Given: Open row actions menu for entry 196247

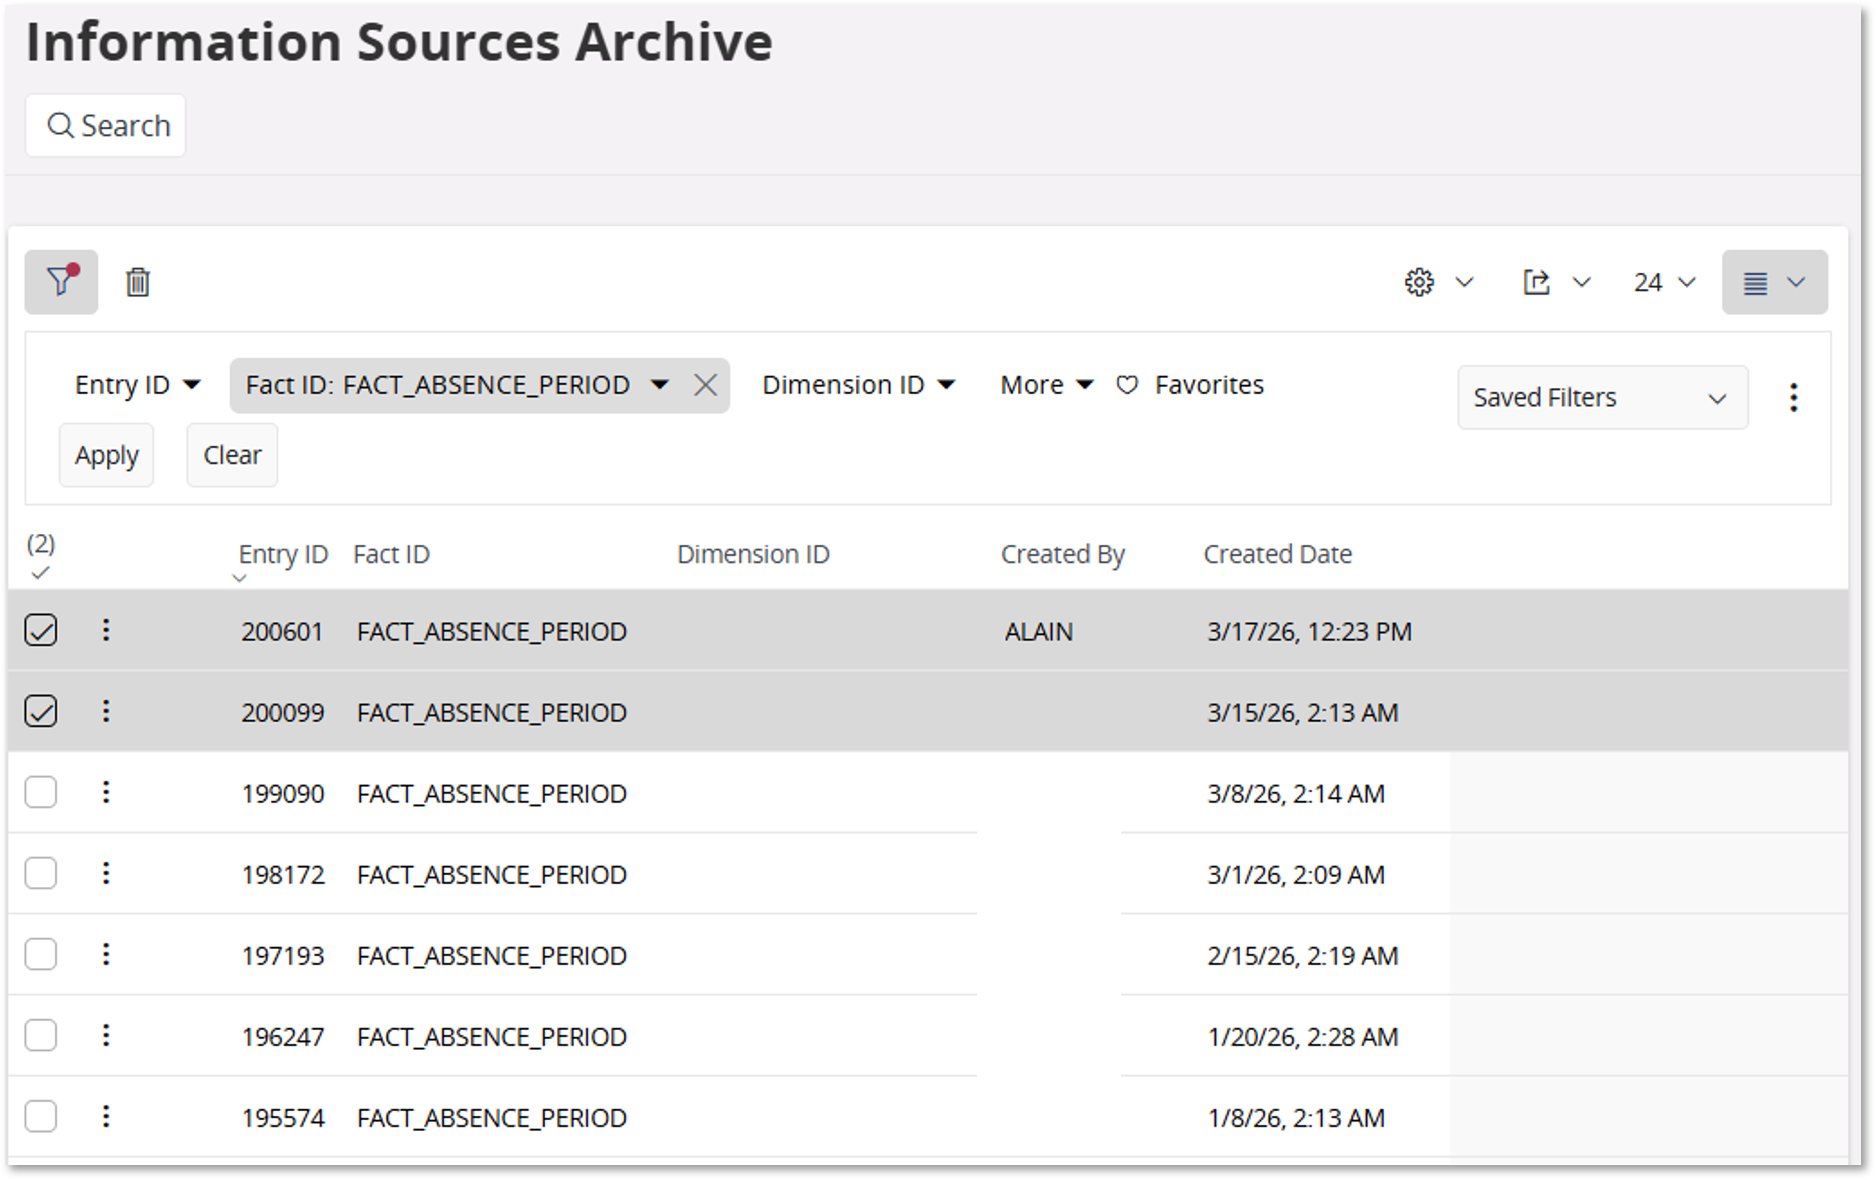Looking at the screenshot, I should click(106, 1035).
